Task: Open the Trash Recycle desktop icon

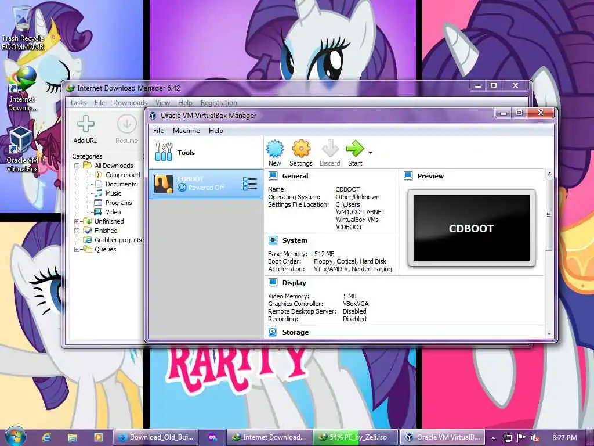Action: pyautogui.click(x=23, y=28)
